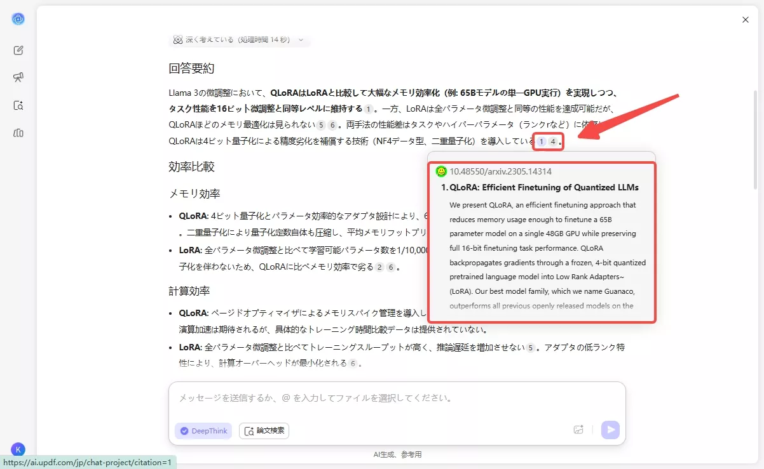Click citation marker 4 in the summary

pos(553,141)
